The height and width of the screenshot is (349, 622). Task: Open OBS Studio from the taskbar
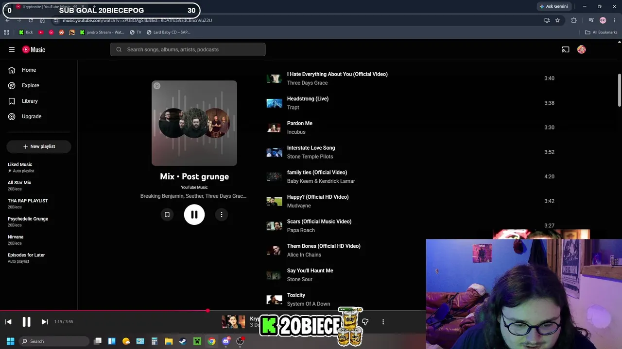240,341
